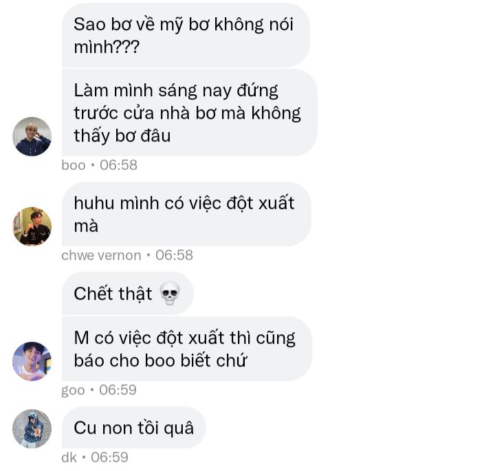Tap the 06:58 timestamp beside boo
Image resolution: width=495 pixels, height=471 pixels.
click(118, 165)
